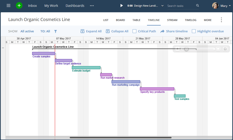Viewport: 233px width, 140px height.
Task: Open the SHOW All active filter dropdown
Action: (x=27, y=31)
